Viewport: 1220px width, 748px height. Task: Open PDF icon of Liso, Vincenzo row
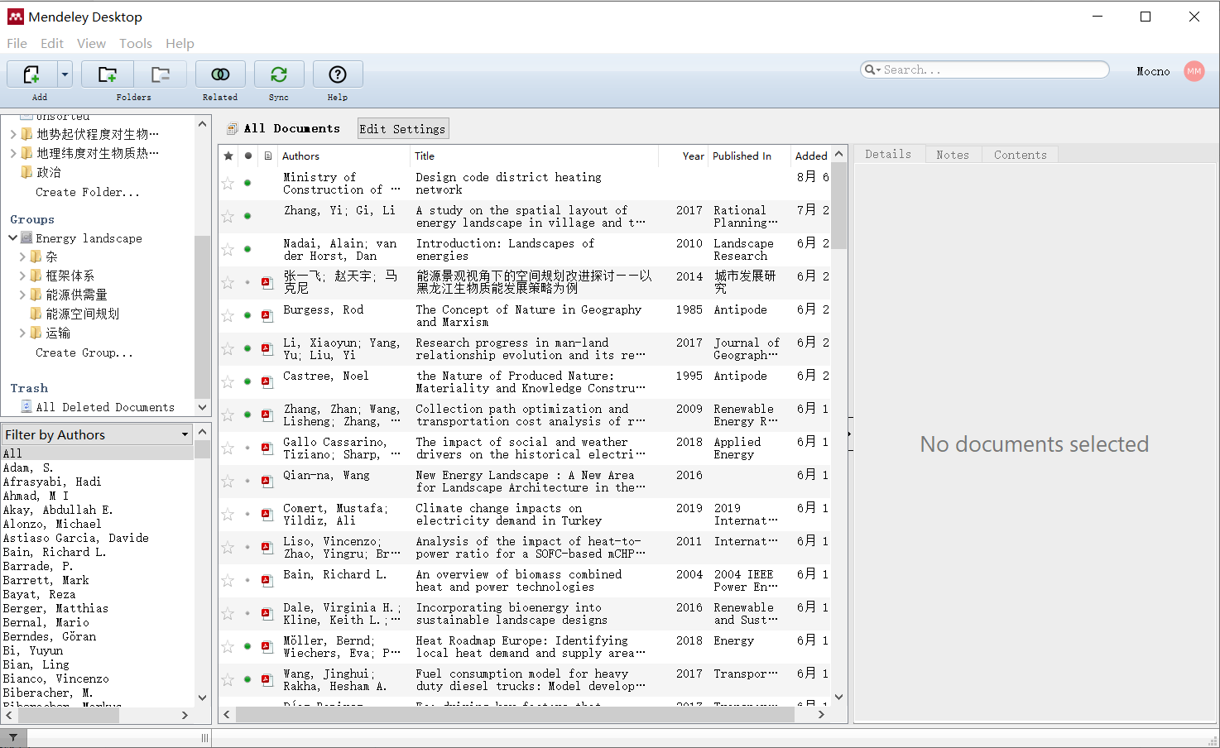click(267, 547)
